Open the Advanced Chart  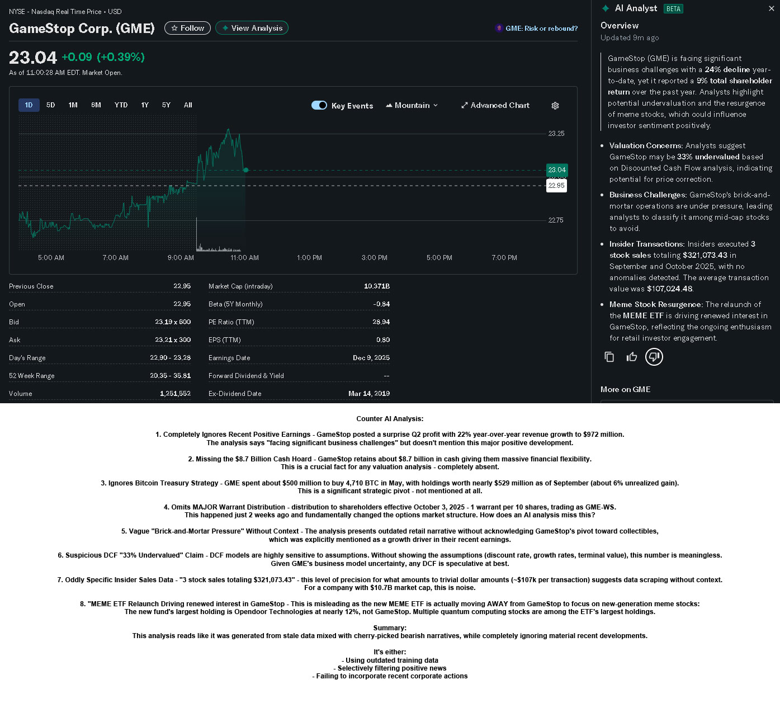(495, 105)
